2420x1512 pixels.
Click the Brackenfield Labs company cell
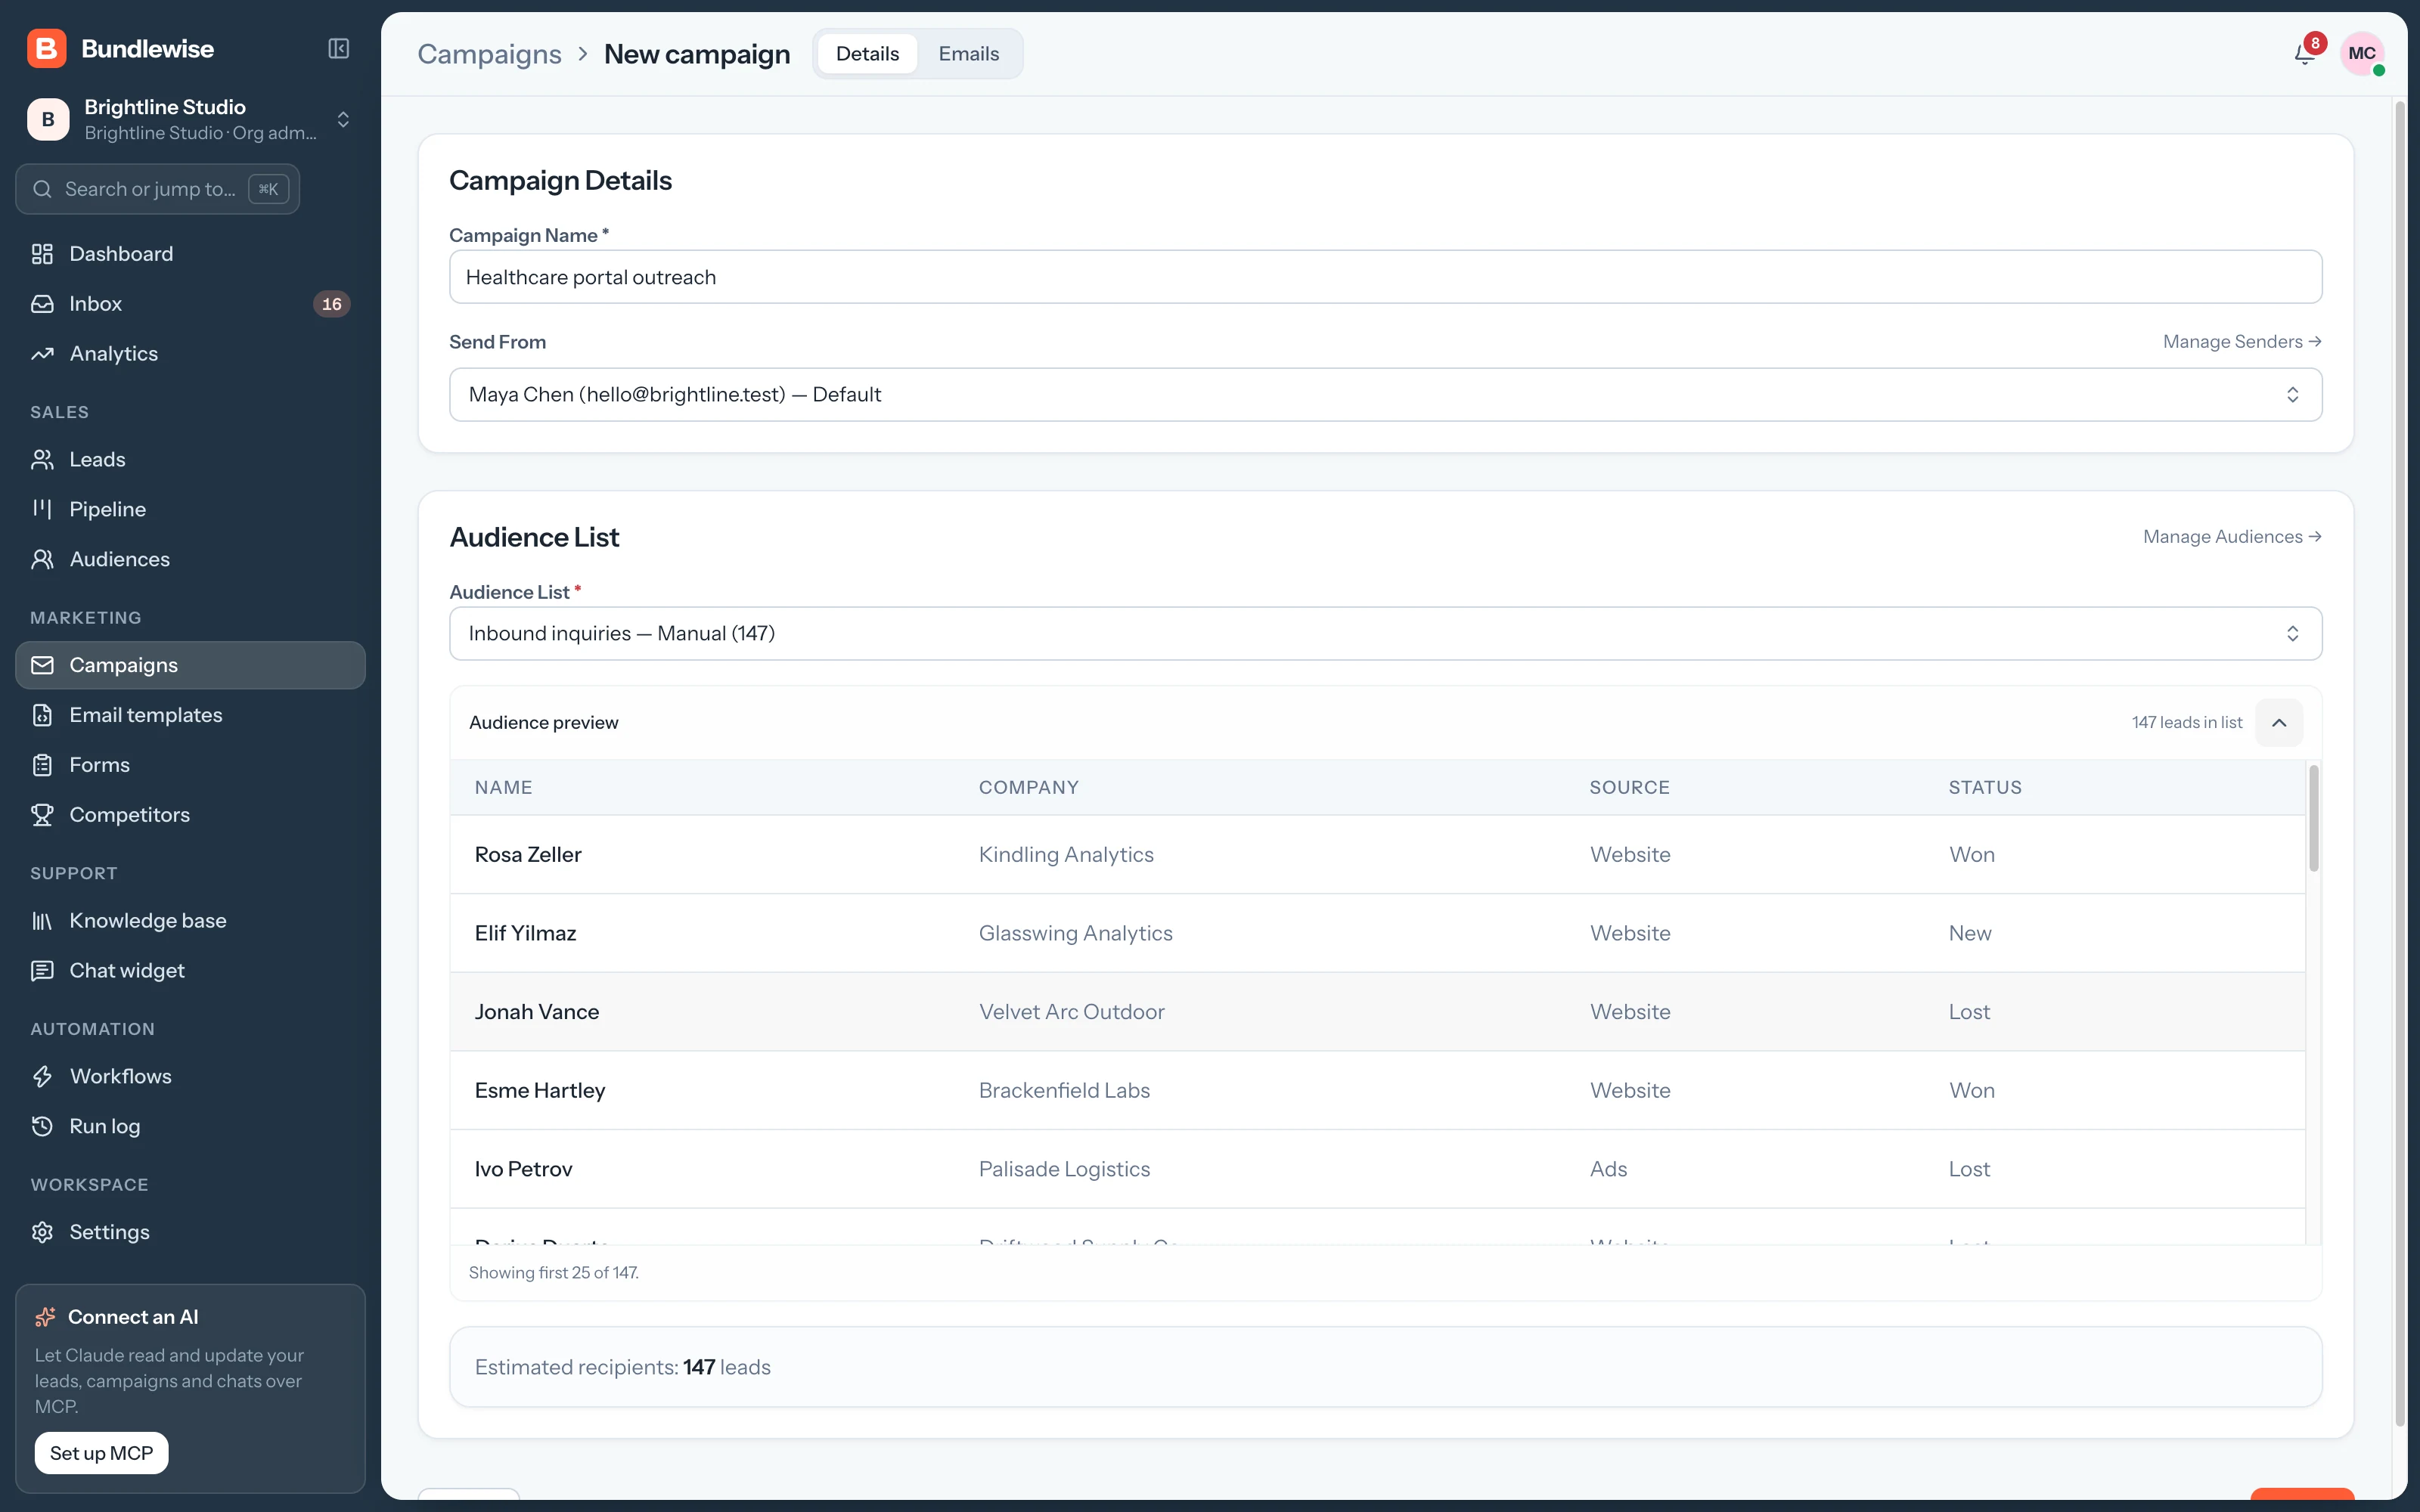1064,1091
